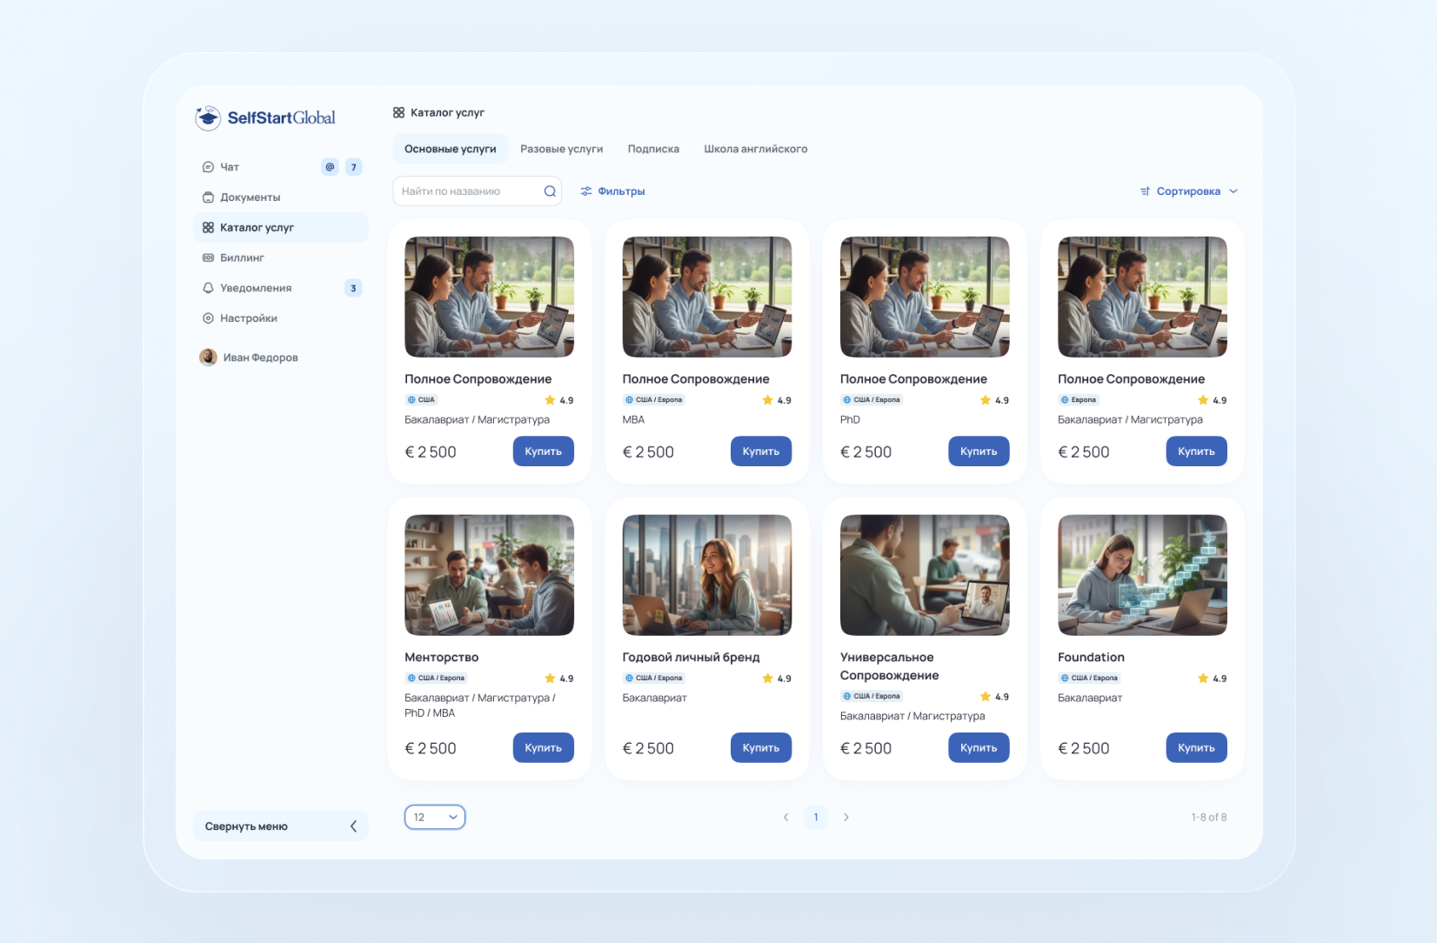
Task: Click the SelfStartGlobal graduation cap logo
Action: pos(208,118)
